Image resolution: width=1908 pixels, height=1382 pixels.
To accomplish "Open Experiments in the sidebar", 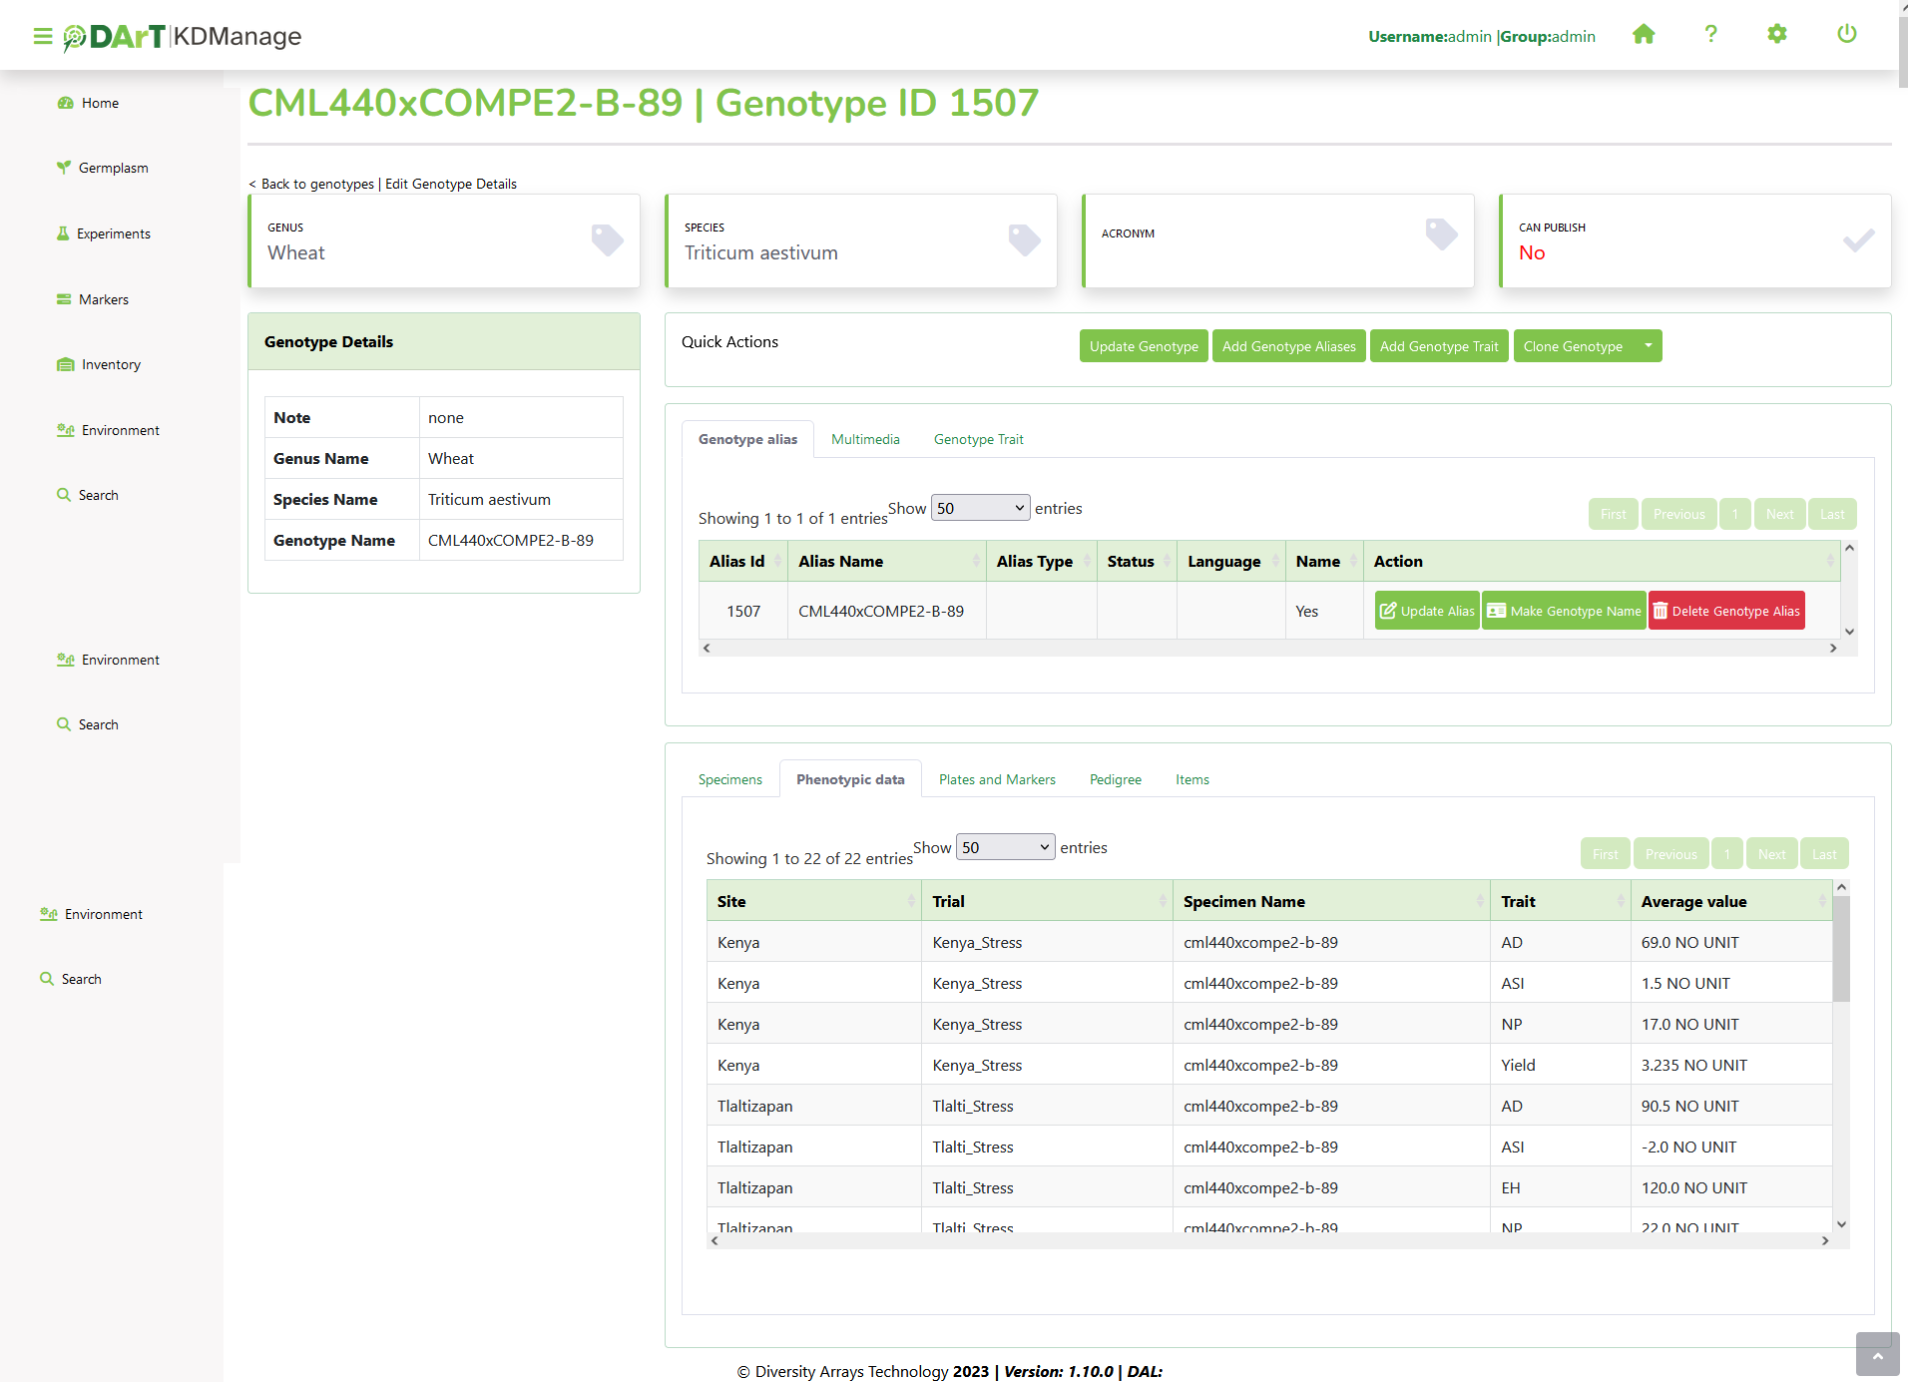I will (x=113, y=233).
